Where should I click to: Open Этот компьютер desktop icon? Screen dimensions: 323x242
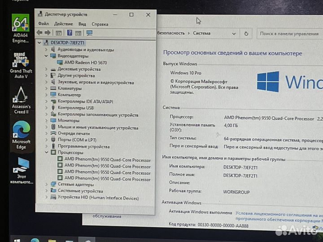tap(22, 170)
